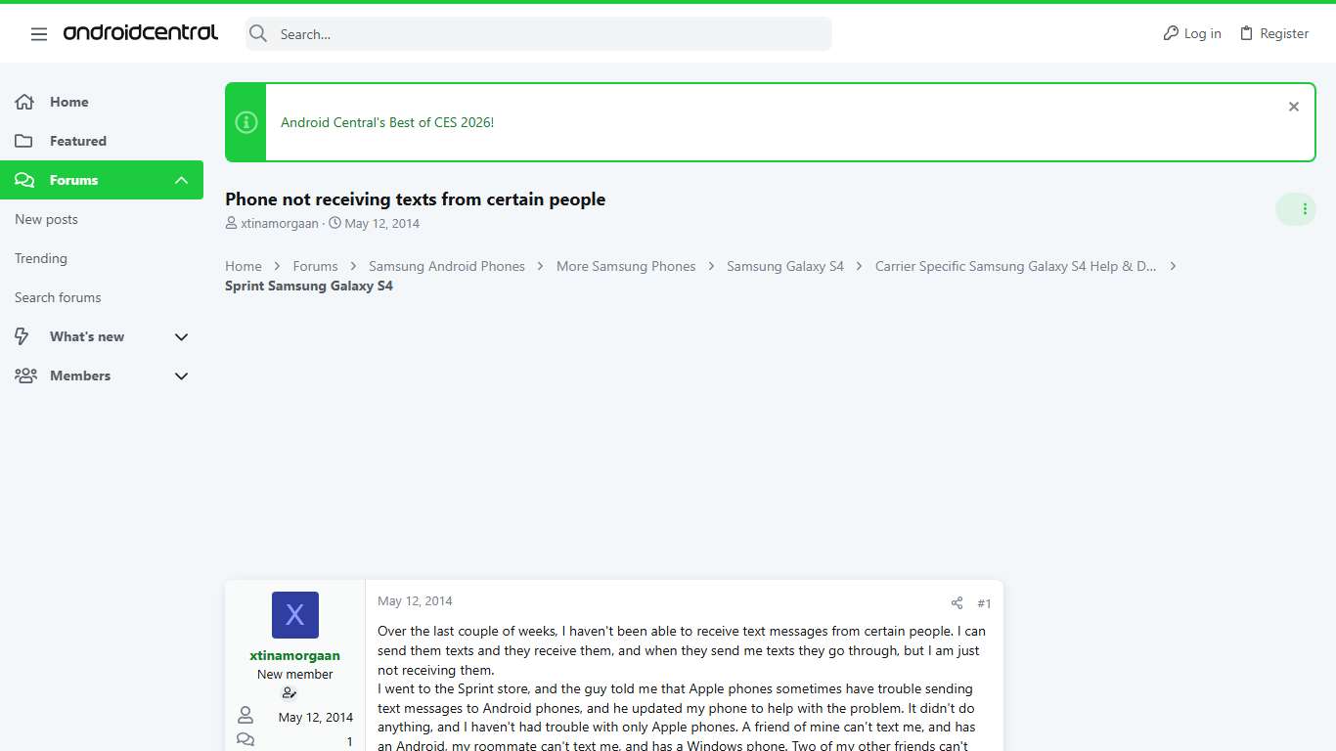
Task: Open New posts in sidebar
Action: [x=46, y=219]
